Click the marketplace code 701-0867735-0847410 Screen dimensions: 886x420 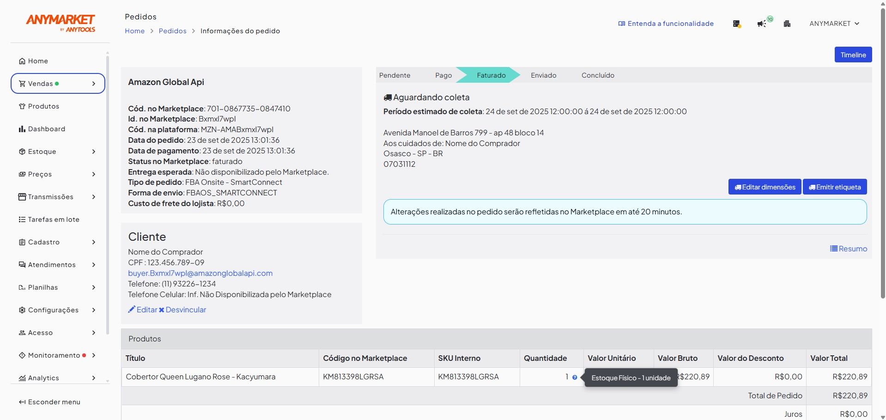click(249, 109)
